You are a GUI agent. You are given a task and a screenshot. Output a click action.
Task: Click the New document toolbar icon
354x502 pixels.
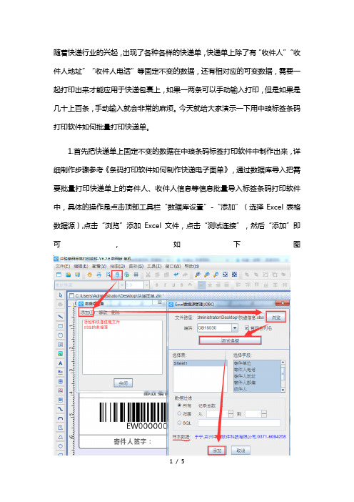click(x=59, y=275)
